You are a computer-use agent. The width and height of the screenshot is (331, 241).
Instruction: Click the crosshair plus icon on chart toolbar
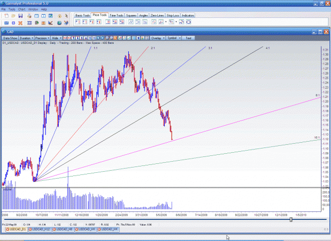pos(138,38)
